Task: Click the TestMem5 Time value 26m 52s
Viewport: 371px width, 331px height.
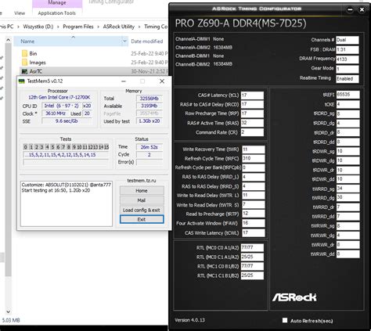Action: coord(149,147)
